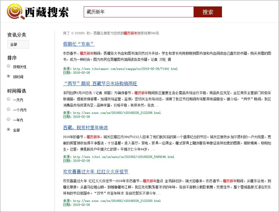Click the red 搜索 button
The image size is (279, 212).
point(208,12)
